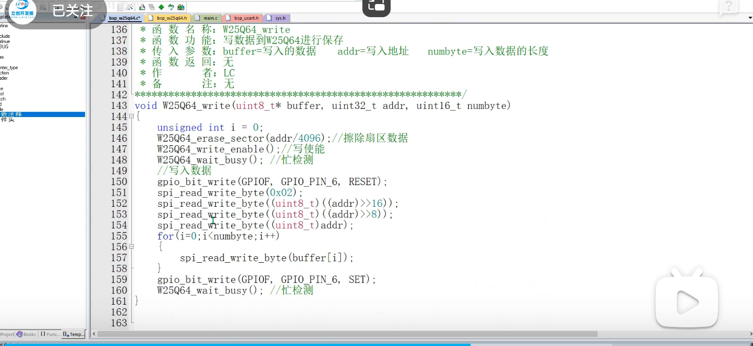Collapse the function body at line 144
The image size is (753, 346).
(132, 117)
